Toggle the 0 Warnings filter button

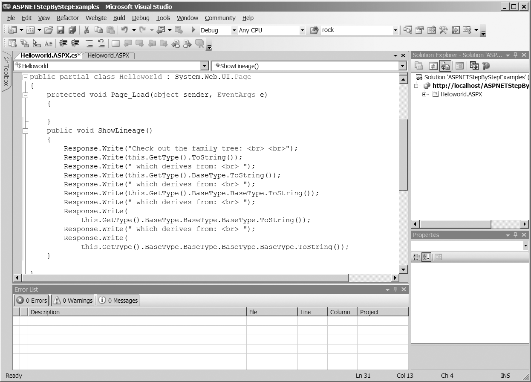(x=72, y=301)
